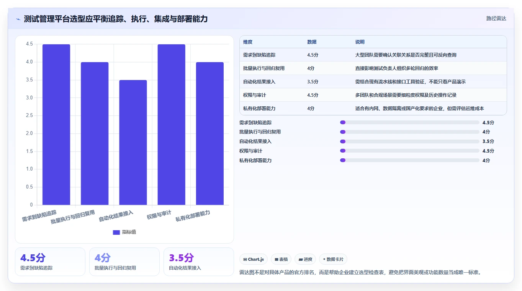The image size is (522, 291).
Task: Click the 权限与审计 x-axis label
Action: click(159, 215)
